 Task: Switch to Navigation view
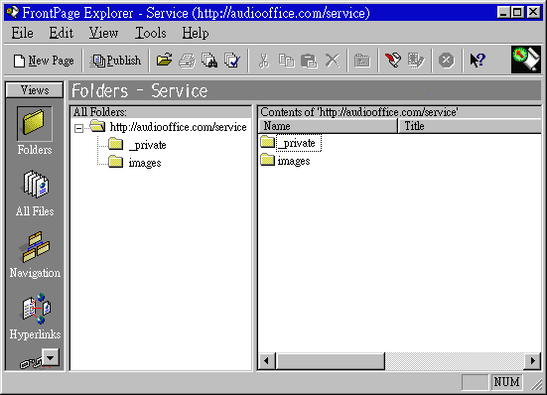pyautogui.click(x=35, y=254)
